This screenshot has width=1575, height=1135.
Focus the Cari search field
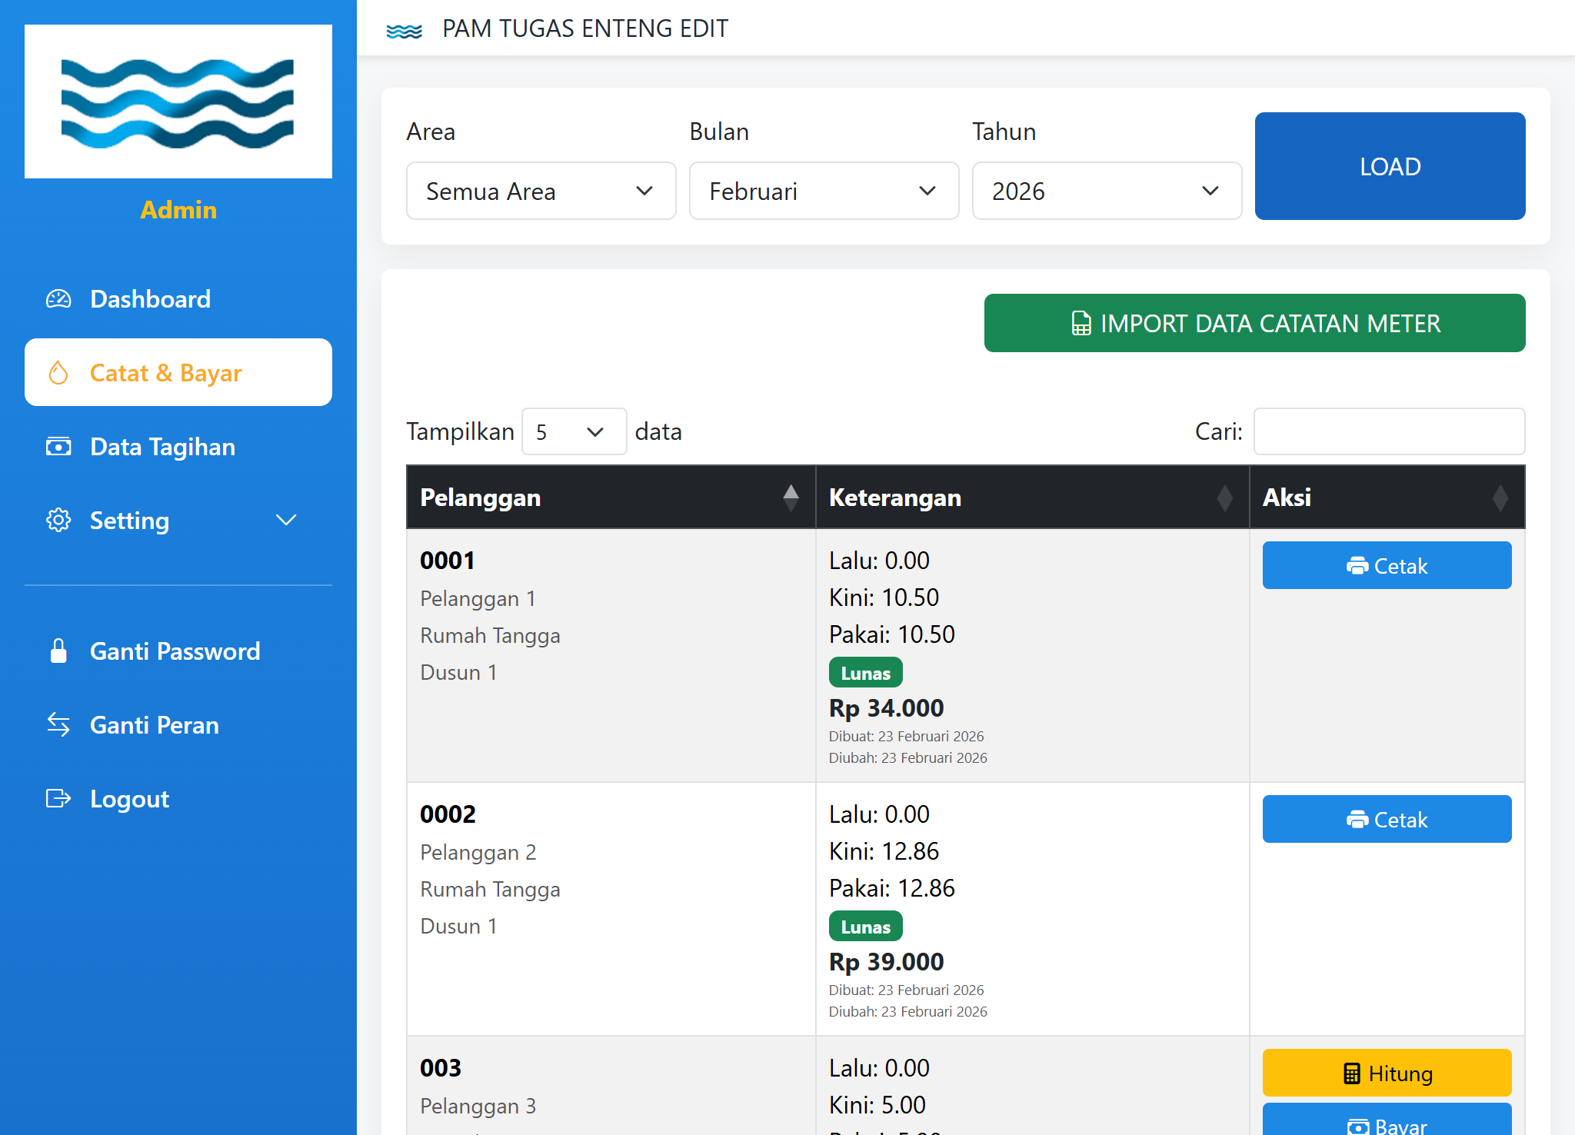click(1389, 431)
